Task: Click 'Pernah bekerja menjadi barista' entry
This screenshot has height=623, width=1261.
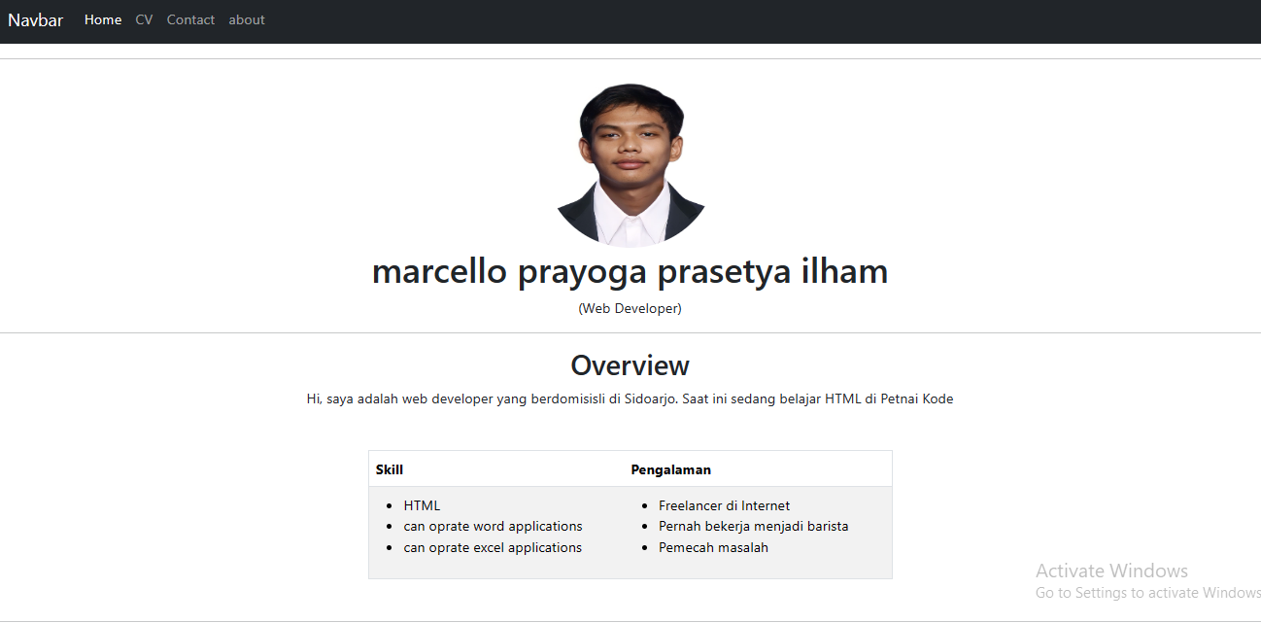Action: point(753,526)
